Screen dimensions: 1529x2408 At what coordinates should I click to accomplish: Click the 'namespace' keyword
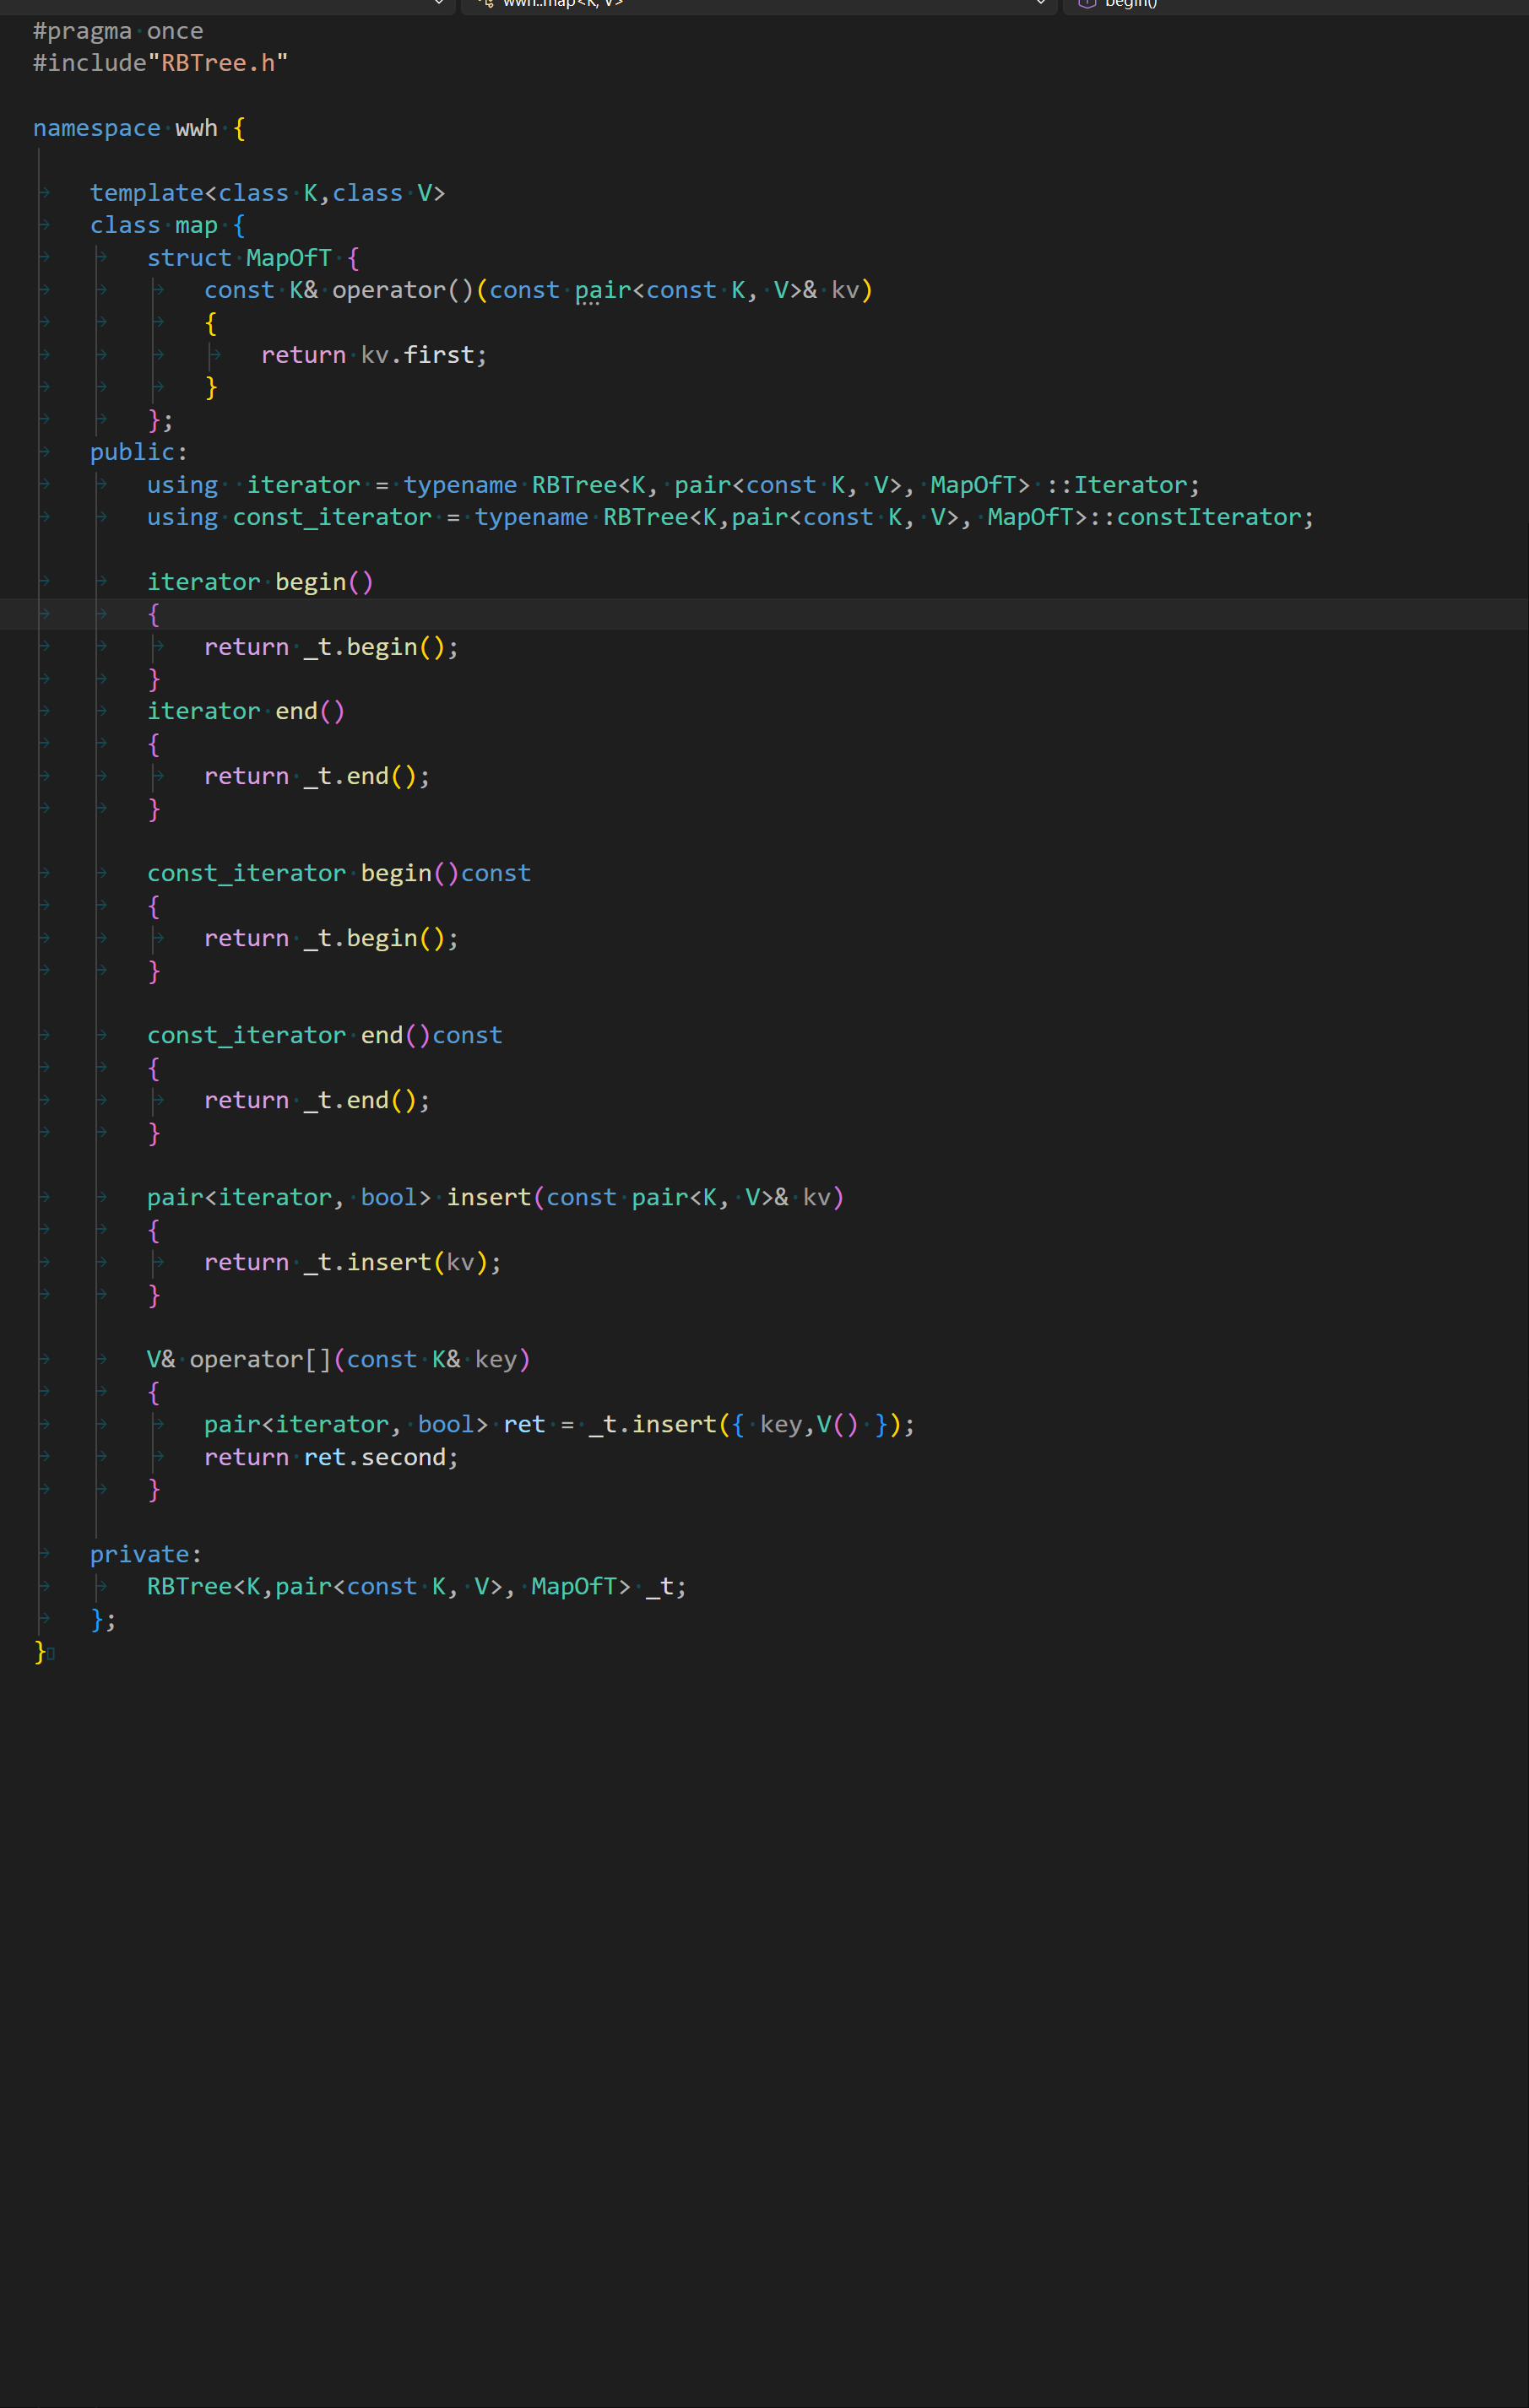pos(97,128)
